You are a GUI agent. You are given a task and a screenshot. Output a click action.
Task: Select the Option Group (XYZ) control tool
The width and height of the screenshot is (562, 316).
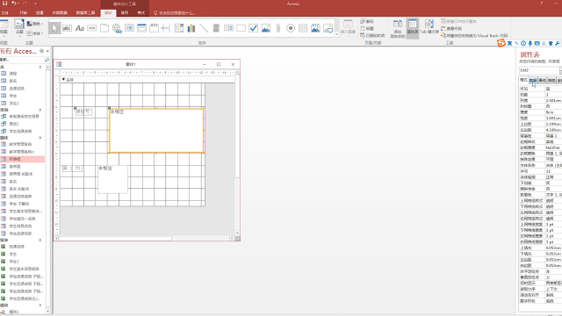(x=155, y=28)
